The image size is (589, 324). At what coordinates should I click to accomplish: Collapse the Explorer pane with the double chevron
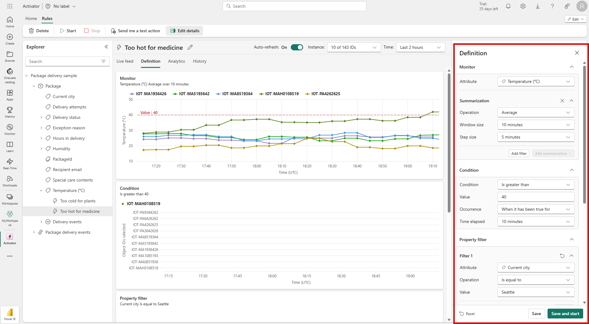coord(106,47)
